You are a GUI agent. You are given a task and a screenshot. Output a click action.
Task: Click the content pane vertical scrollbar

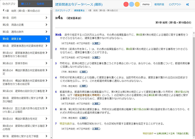tap(194, 87)
